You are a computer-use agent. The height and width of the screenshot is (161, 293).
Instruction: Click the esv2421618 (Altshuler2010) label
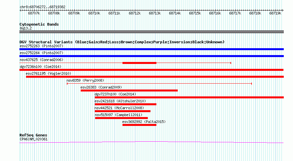tap(120, 101)
